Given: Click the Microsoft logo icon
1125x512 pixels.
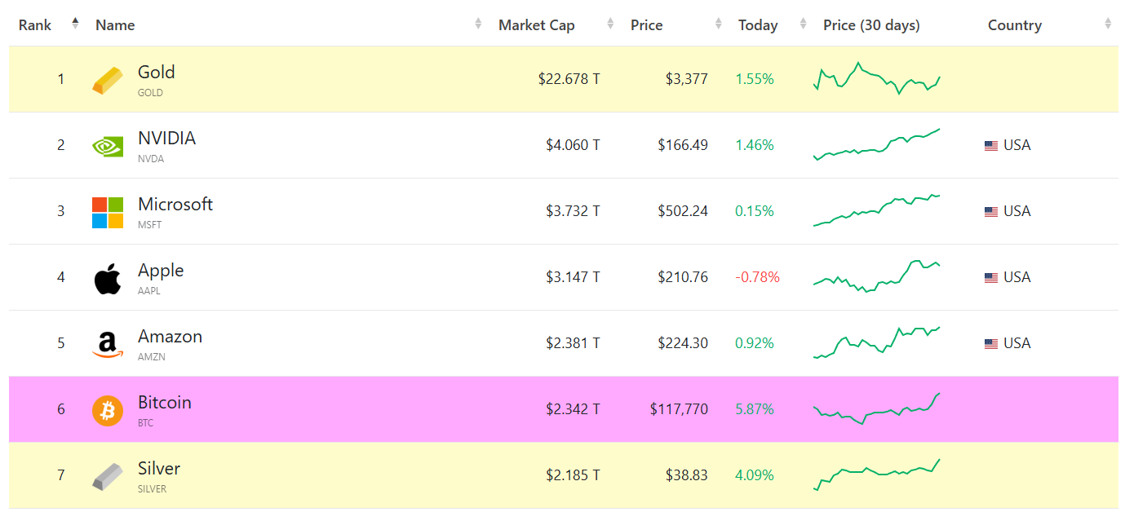Looking at the screenshot, I should tap(108, 212).
